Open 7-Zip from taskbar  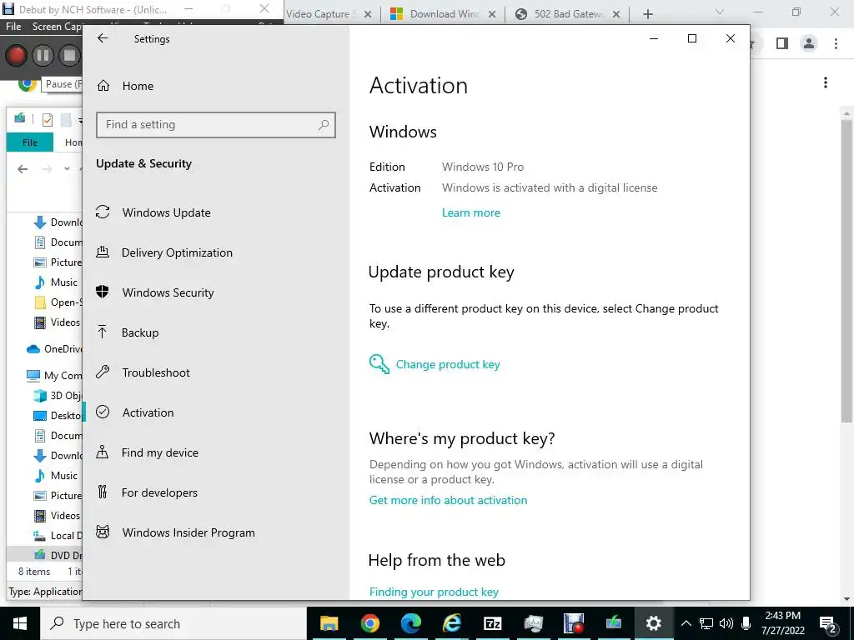pos(492,623)
